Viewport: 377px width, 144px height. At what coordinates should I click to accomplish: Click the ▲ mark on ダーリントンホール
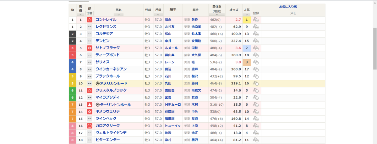pyautogui.click(x=90, y=105)
